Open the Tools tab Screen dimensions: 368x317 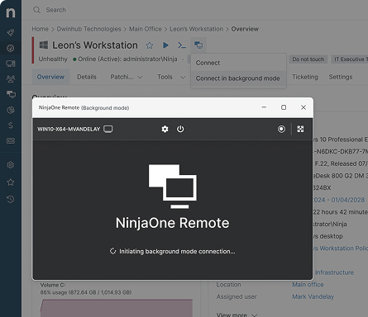[165, 77]
